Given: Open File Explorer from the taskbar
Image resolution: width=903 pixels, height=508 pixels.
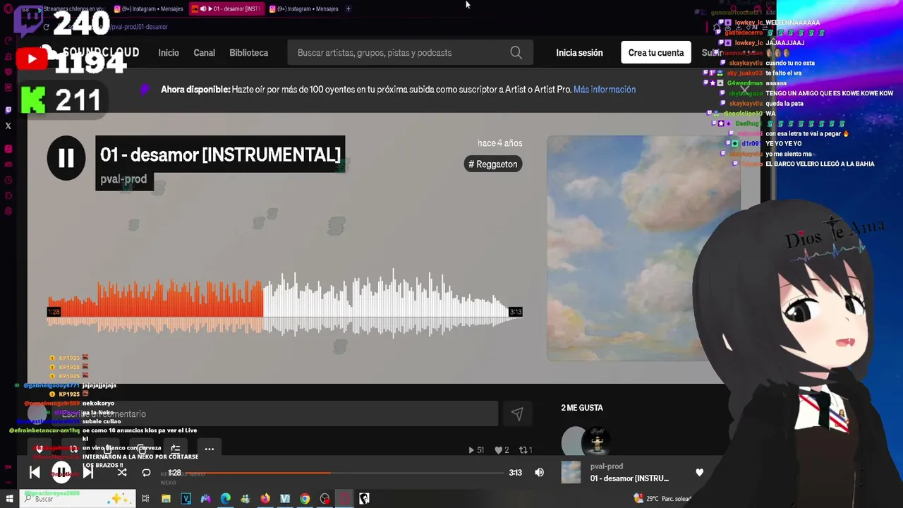Looking at the screenshot, I should click(166, 499).
